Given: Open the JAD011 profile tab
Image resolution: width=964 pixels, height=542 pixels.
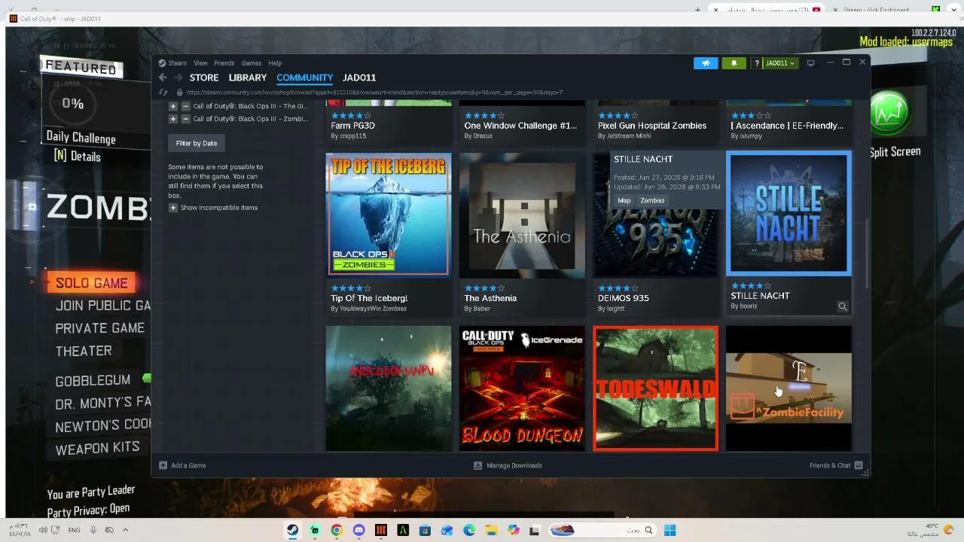Looking at the screenshot, I should 359,78.
